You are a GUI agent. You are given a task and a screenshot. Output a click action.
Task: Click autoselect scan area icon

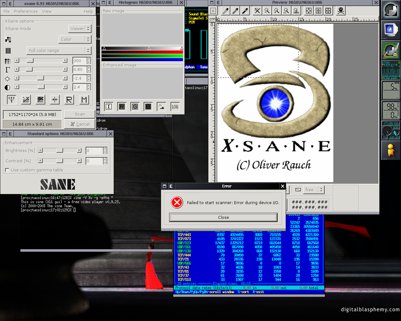pyautogui.click(x=309, y=11)
